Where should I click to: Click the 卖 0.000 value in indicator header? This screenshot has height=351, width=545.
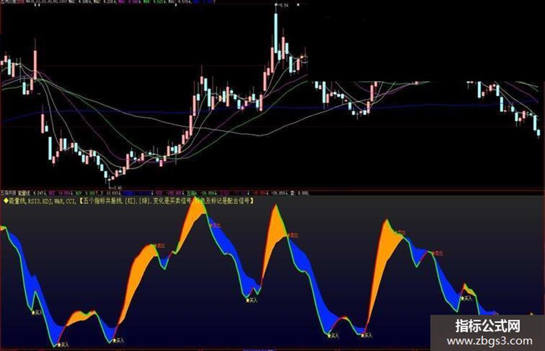click(299, 193)
